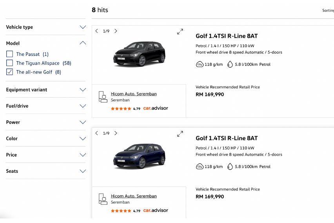Image resolution: width=334 pixels, height=223 pixels.
Task: Show next image of first Golf listing
Action: click(x=116, y=31)
